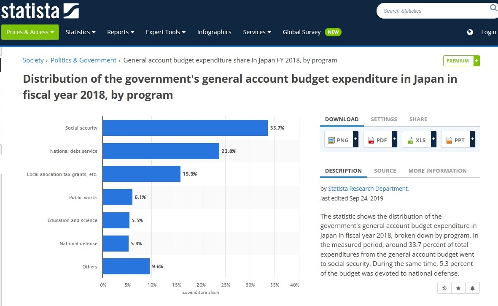This screenshot has width=498, height=306.
Task: Expand the Expert Tools menu
Action: click(x=165, y=32)
